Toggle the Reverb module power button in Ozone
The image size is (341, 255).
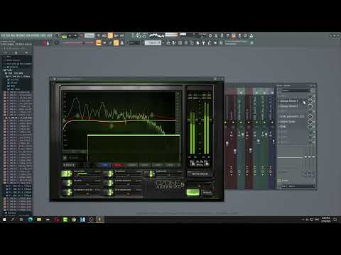tap(69, 183)
